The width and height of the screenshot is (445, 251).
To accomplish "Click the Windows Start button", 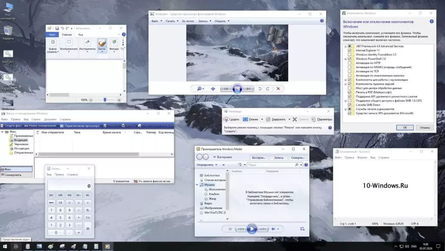I will click(5, 247).
